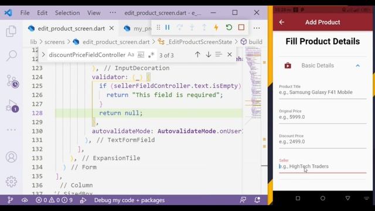The image size is (375, 211).
Task: Tap the Discount Price field
Action: [x=322, y=141]
